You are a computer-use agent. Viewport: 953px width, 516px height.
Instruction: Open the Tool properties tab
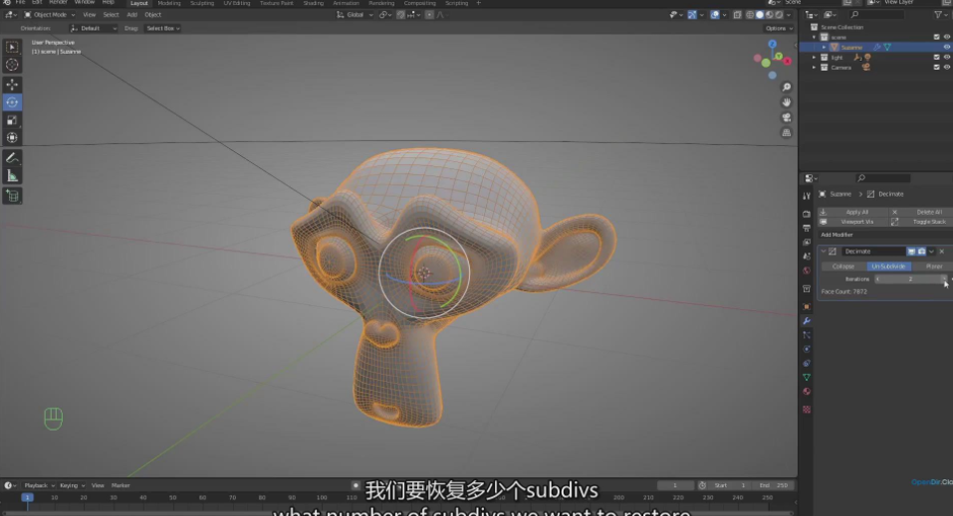pyautogui.click(x=807, y=196)
